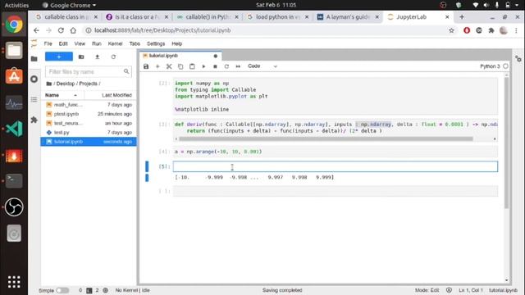The height and width of the screenshot is (295, 525).
Task: Select the ptest.ipynb file
Action: (x=89, y=114)
